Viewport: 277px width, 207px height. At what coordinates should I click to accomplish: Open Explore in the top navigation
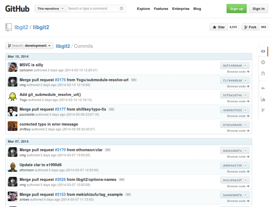[x=143, y=9]
